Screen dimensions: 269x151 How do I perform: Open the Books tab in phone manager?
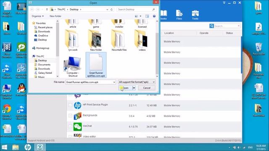164,15
